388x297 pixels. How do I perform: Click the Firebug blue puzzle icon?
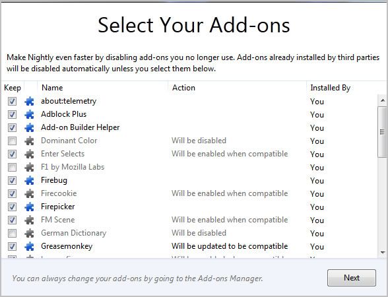[x=29, y=180]
